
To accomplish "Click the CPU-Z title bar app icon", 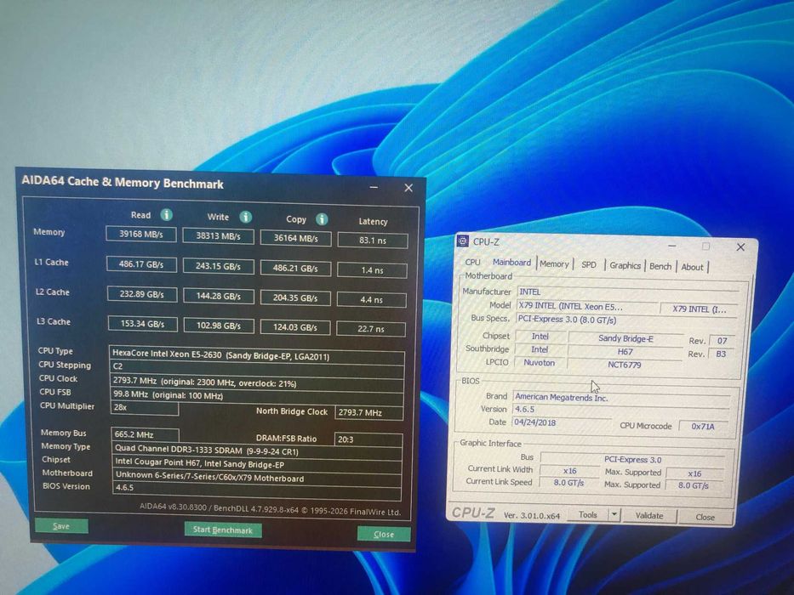I will tap(462, 241).
